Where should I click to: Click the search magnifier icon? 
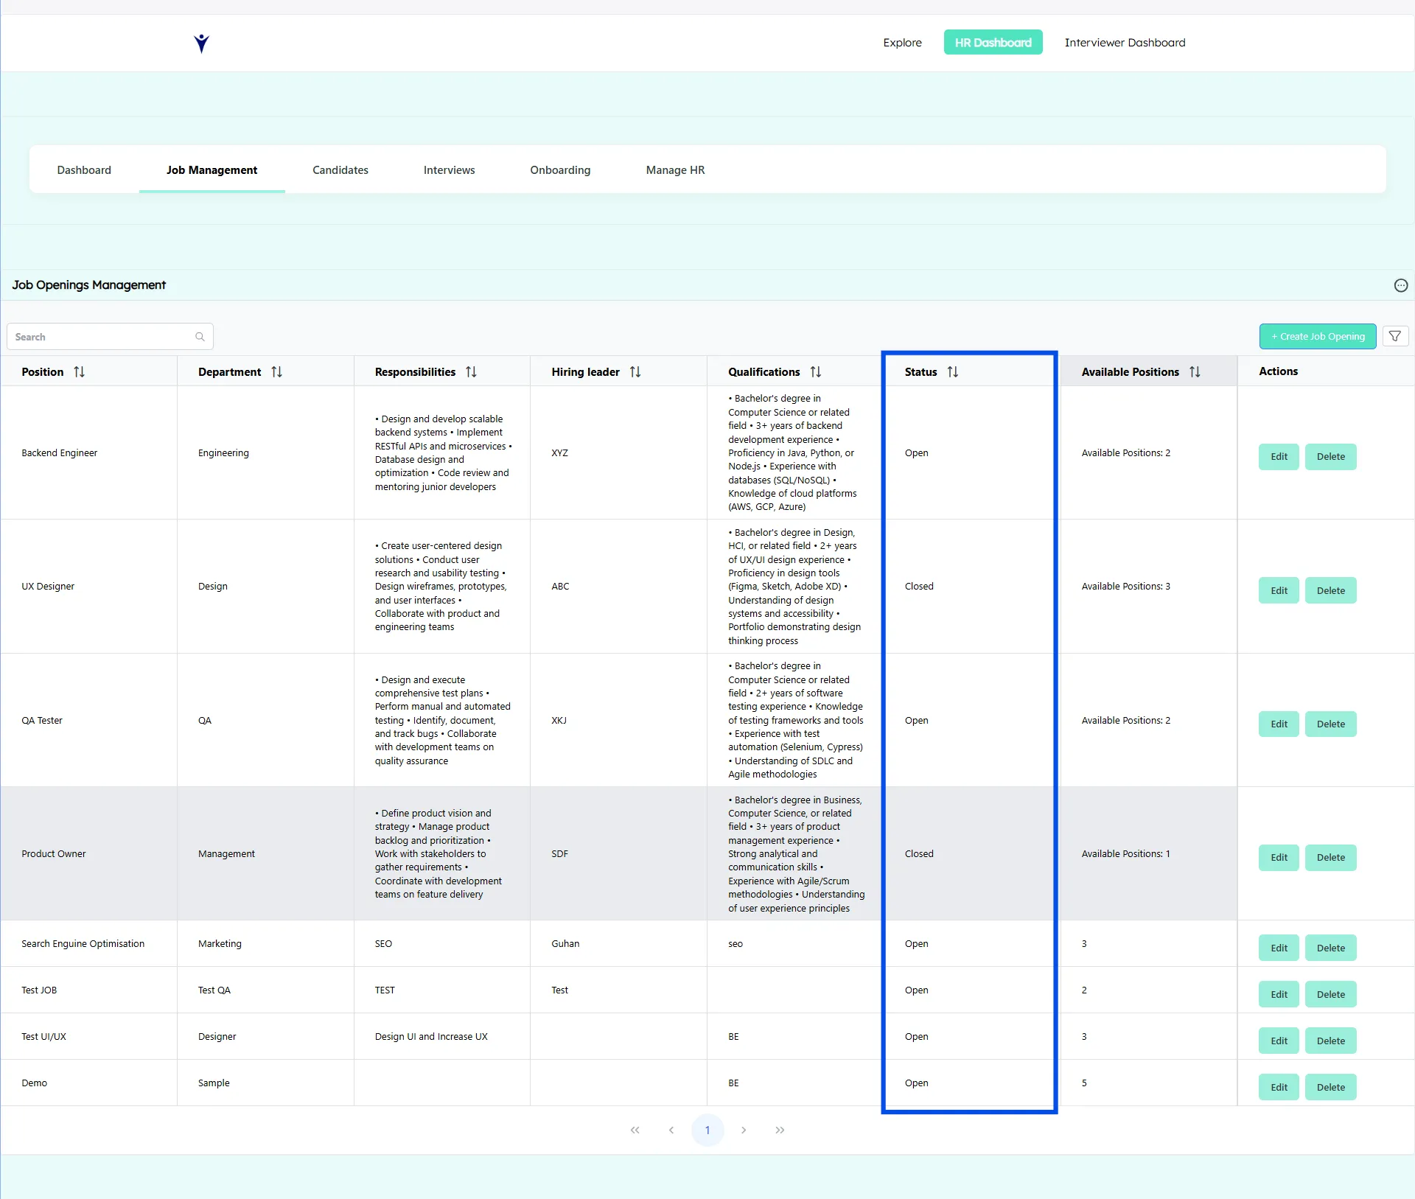click(199, 337)
